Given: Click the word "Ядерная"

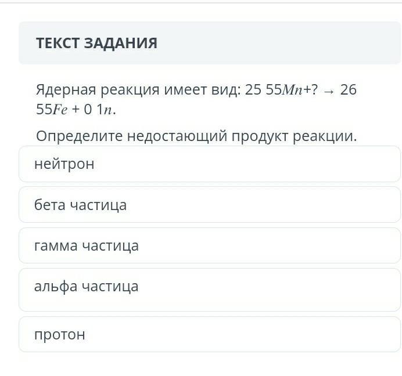Looking at the screenshot, I should (65, 91).
